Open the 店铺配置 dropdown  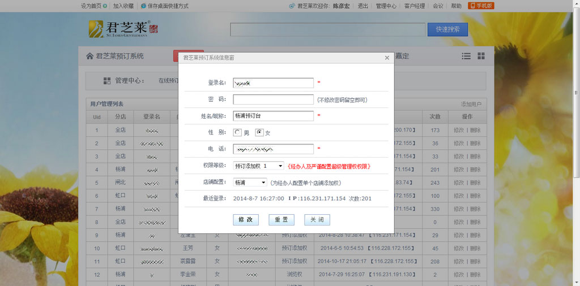(x=250, y=183)
